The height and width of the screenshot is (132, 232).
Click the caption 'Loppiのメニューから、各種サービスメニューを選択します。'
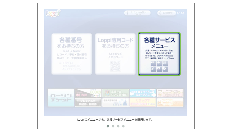(115, 120)
